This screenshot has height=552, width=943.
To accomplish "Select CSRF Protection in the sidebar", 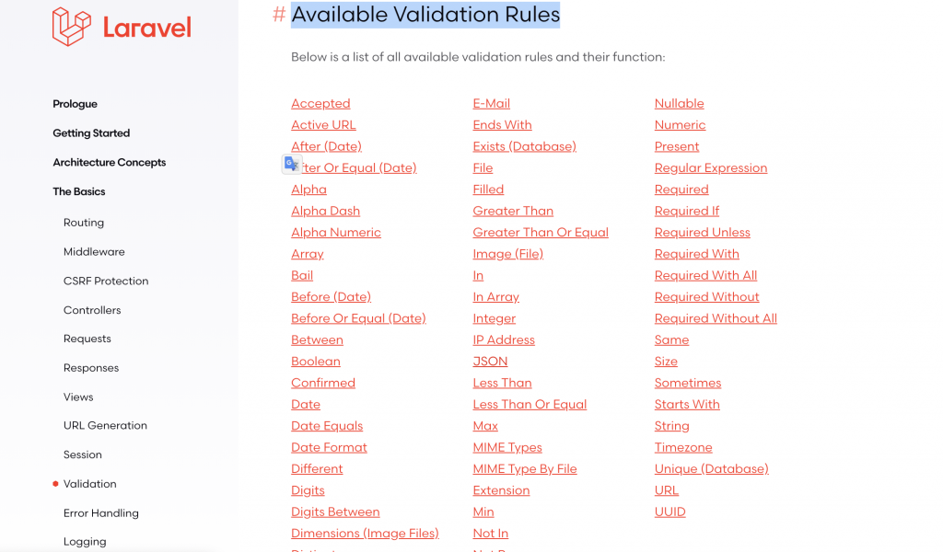I will tap(106, 282).
